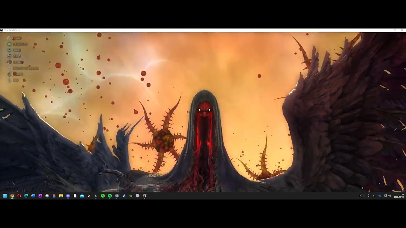Switch to Discord in the taskbar
The width and height of the screenshot is (406, 228).
(68, 196)
